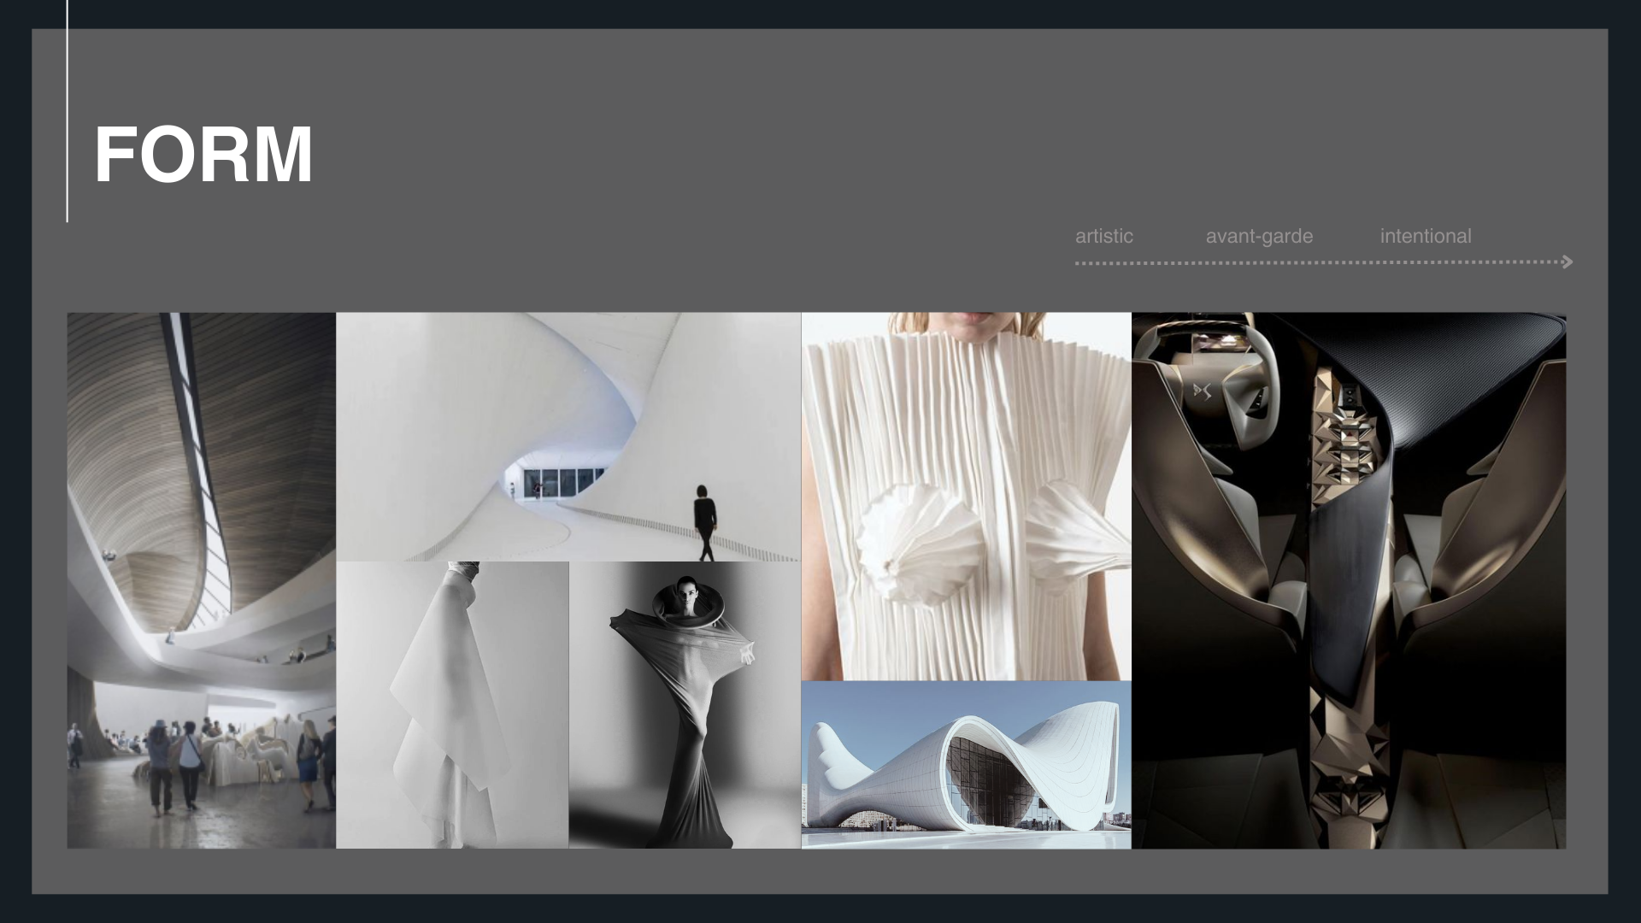Select the white wavy building exterior photo
This screenshot has height=923, width=1641.
(966, 765)
